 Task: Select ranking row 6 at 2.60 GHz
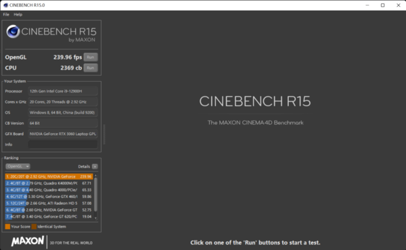[x=49, y=210]
